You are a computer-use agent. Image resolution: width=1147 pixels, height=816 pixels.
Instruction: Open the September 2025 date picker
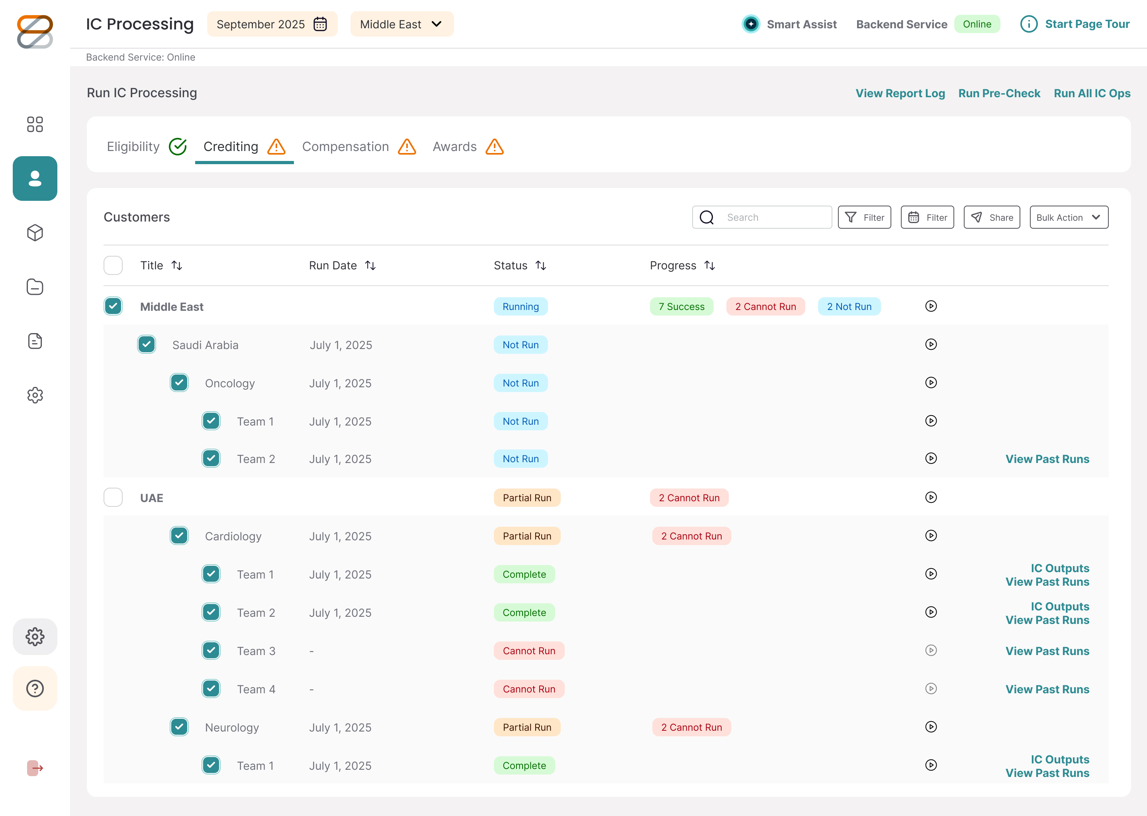coord(272,24)
